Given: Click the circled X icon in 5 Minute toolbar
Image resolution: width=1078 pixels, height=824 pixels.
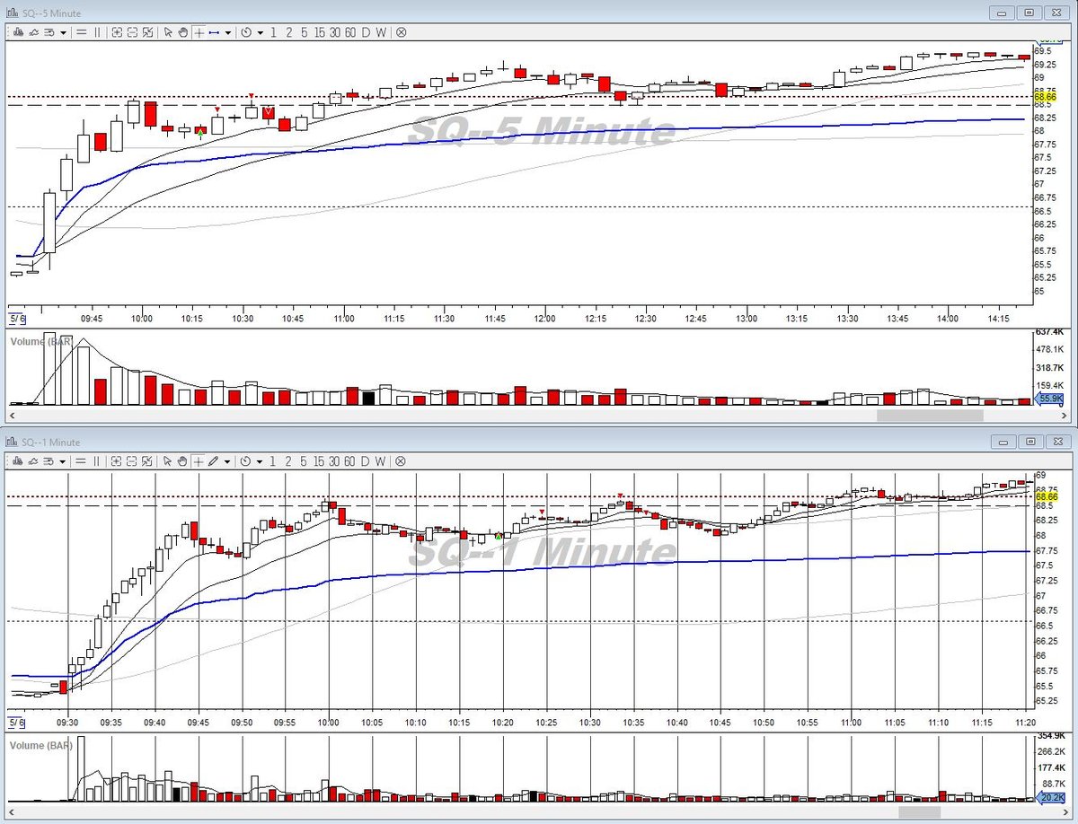Looking at the screenshot, I should tap(401, 32).
